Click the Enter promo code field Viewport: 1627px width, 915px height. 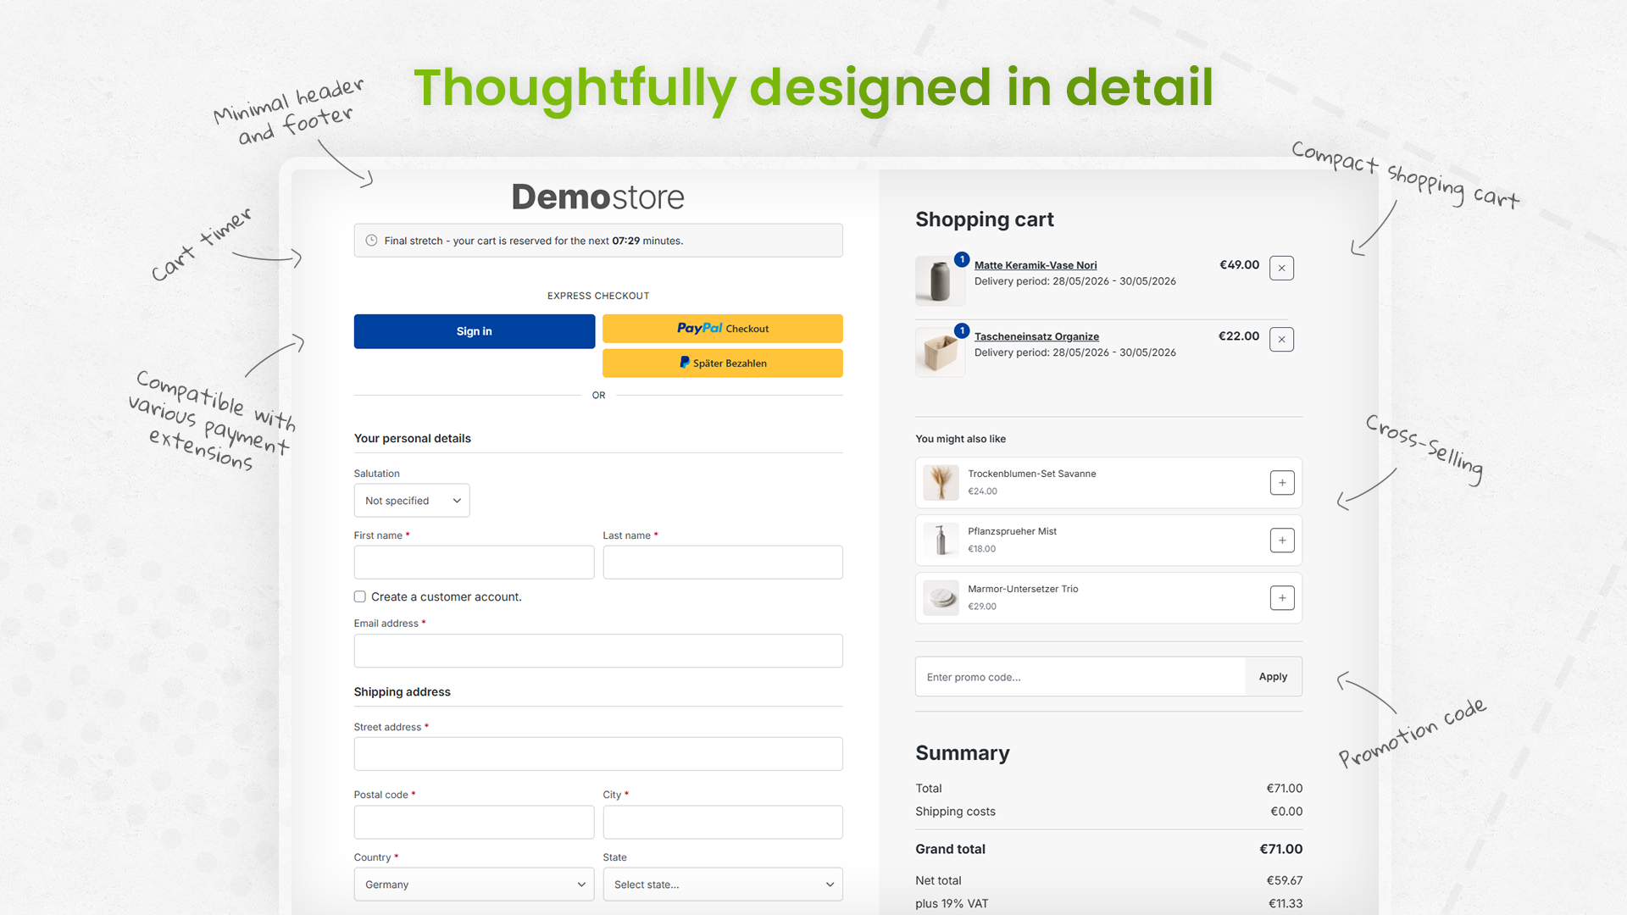coord(1080,677)
